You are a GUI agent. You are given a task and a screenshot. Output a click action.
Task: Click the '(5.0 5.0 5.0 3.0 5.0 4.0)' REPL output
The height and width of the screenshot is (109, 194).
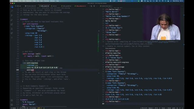pos(117,99)
